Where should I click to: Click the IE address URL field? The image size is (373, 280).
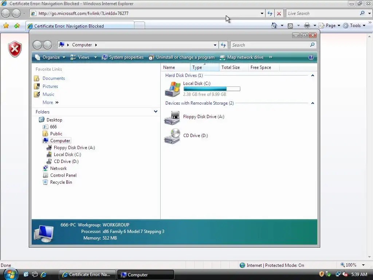coord(148,13)
